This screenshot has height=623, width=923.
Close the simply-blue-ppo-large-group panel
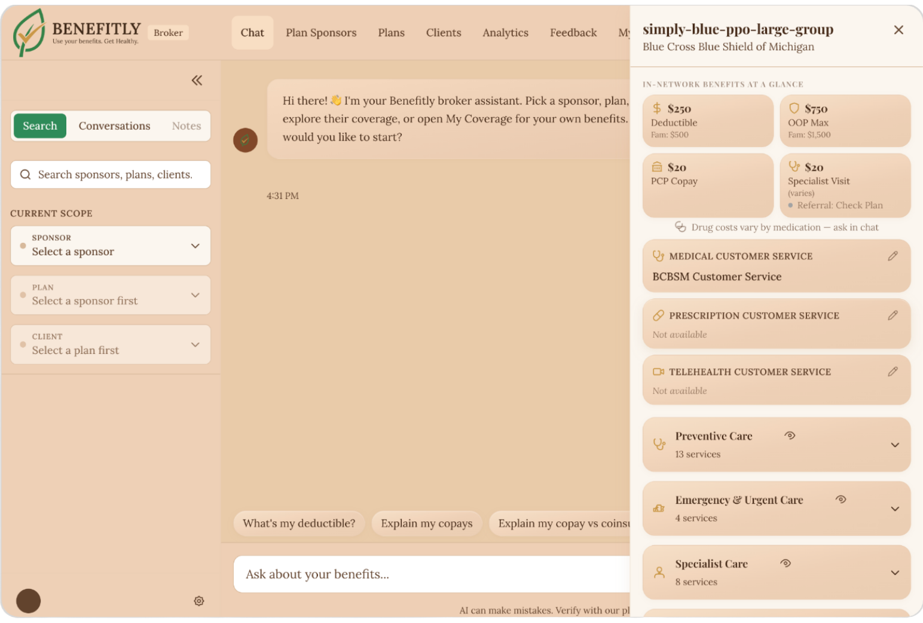(x=898, y=30)
